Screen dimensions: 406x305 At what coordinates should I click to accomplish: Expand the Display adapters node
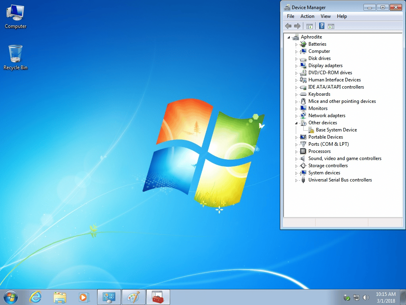click(x=296, y=66)
